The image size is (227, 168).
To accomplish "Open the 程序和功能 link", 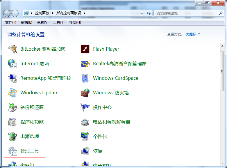I will [32, 122].
